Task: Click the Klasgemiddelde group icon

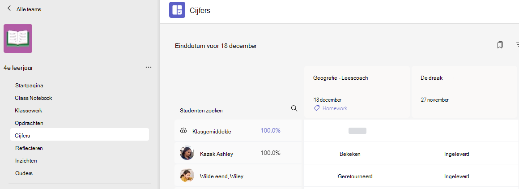Action: click(183, 131)
